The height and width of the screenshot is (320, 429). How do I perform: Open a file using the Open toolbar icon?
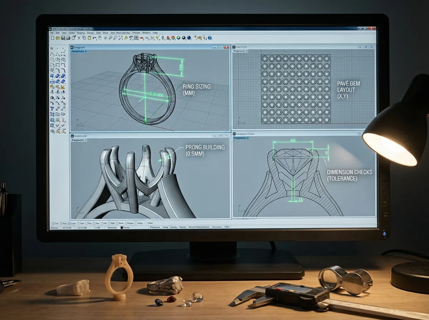coord(58,37)
